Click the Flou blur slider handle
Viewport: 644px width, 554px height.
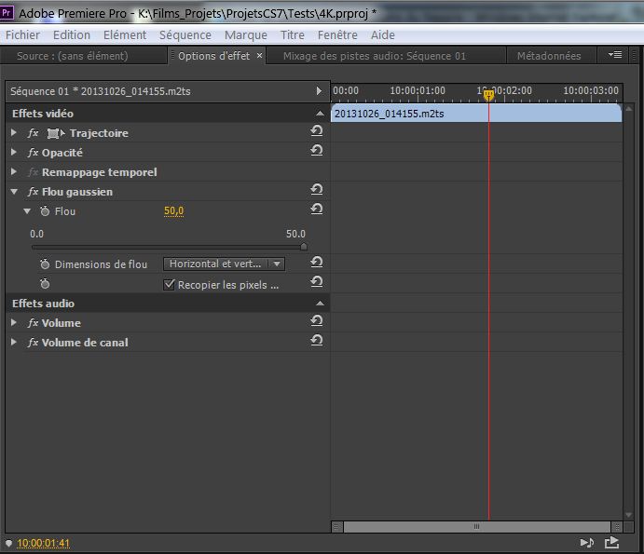tap(304, 246)
